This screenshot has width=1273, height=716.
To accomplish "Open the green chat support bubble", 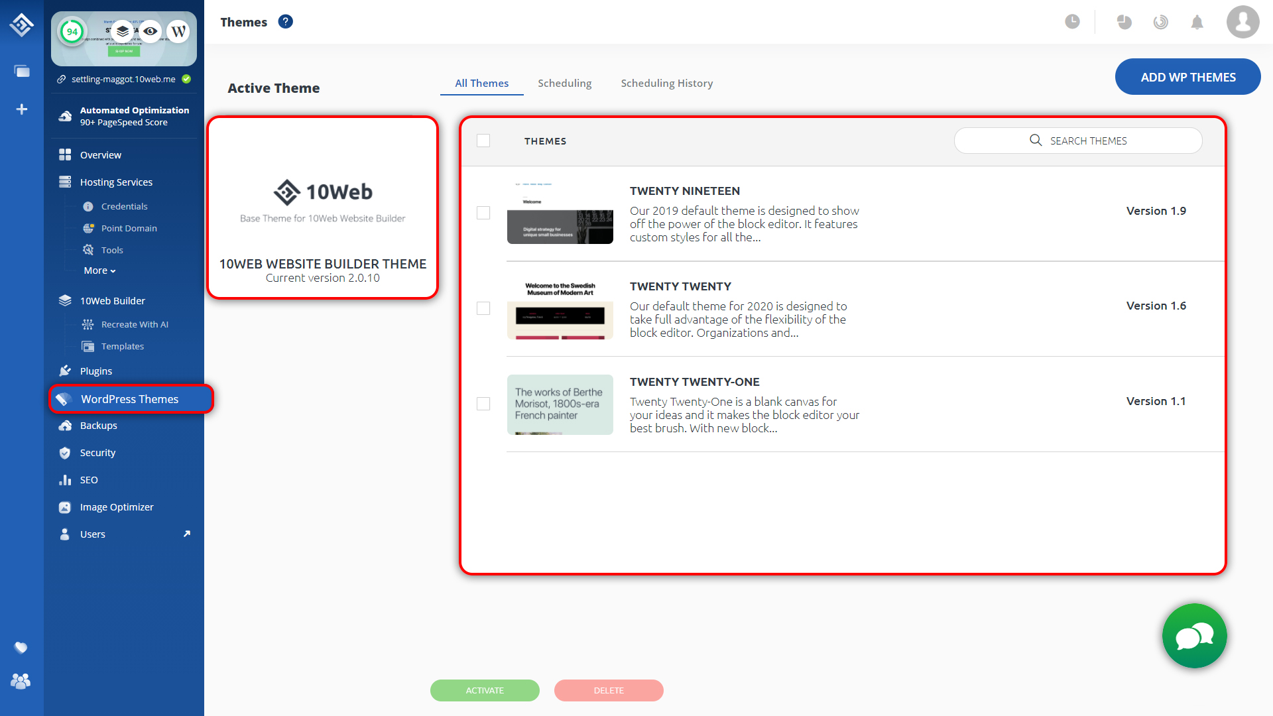I will (x=1194, y=636).
